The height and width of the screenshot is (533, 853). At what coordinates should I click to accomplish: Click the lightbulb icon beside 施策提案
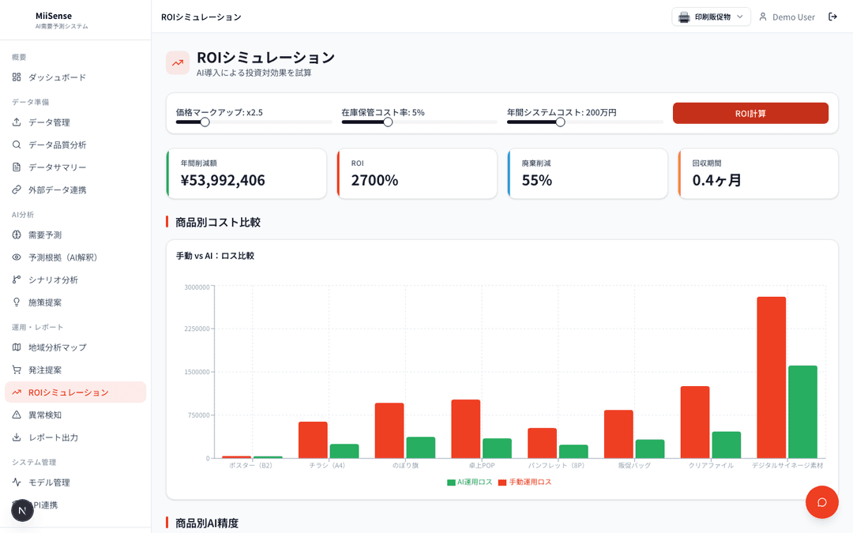(17, 302)
